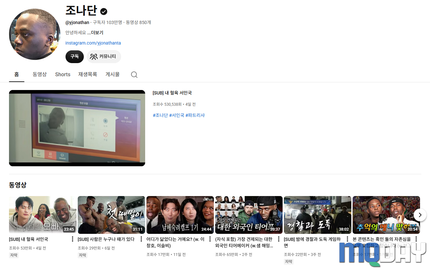Play the featured 내 혈육 서인국 video thumbnail
This screenshot has height=271, width=430.
tap(77, 128)
